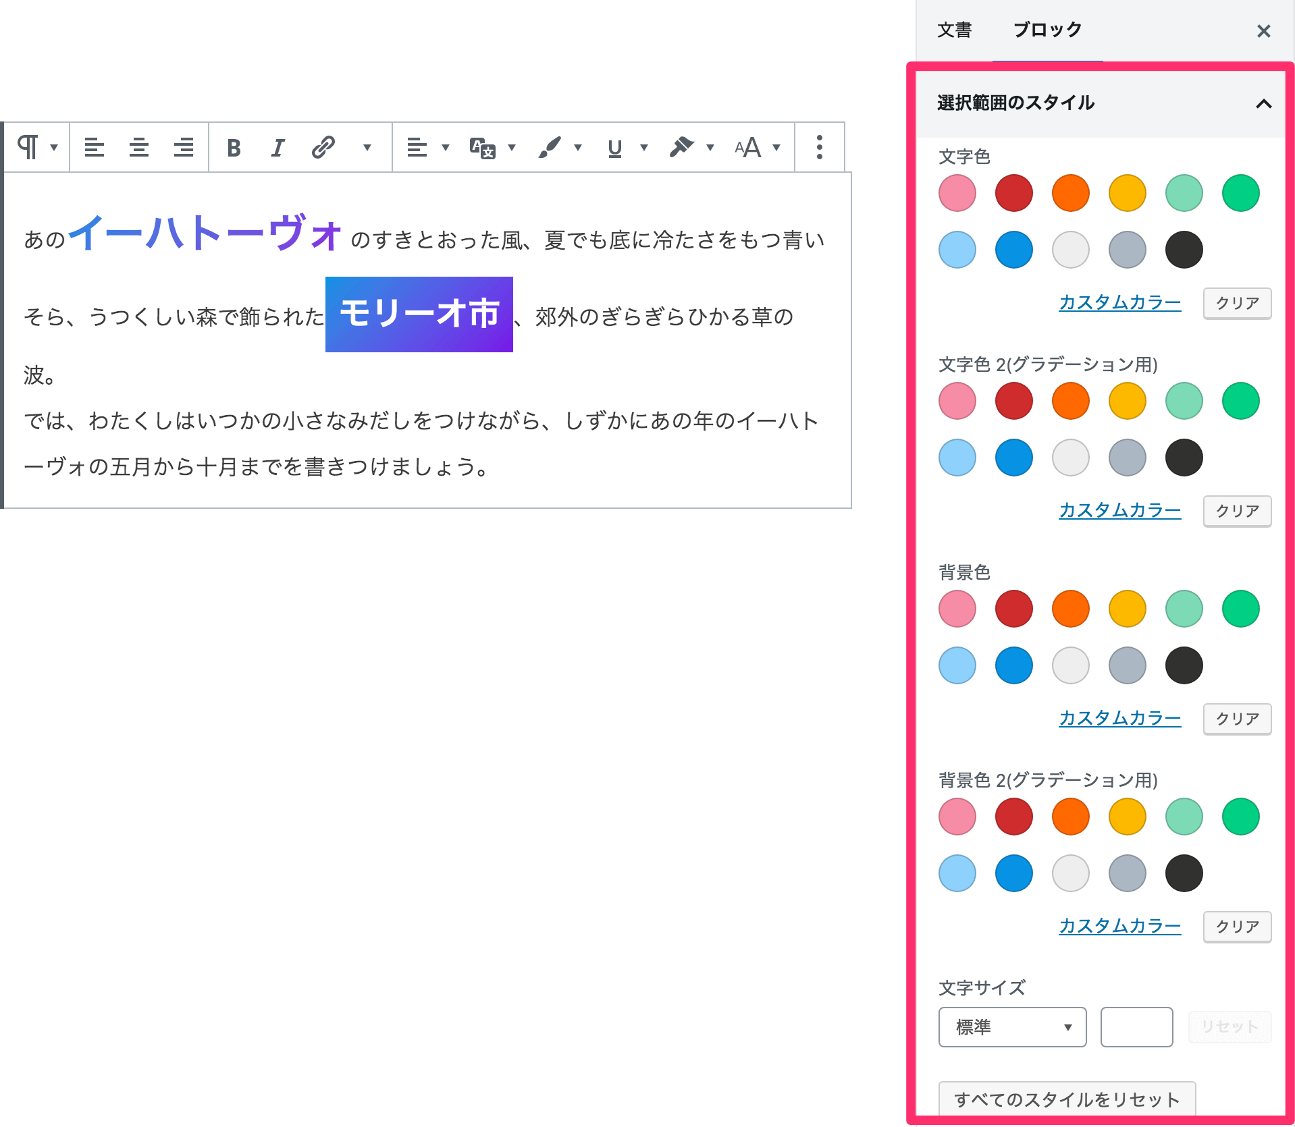1295x1127 pixels.
Task: Click the underline U icon
Action: tap(614, 148)
